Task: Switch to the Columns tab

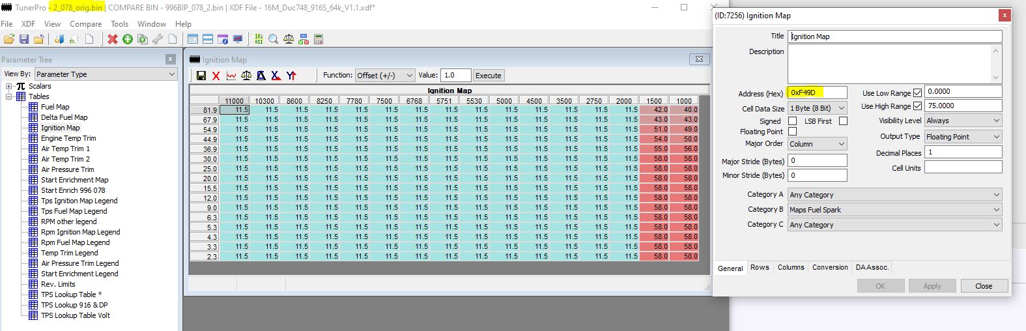Action: tap(791, 268)
